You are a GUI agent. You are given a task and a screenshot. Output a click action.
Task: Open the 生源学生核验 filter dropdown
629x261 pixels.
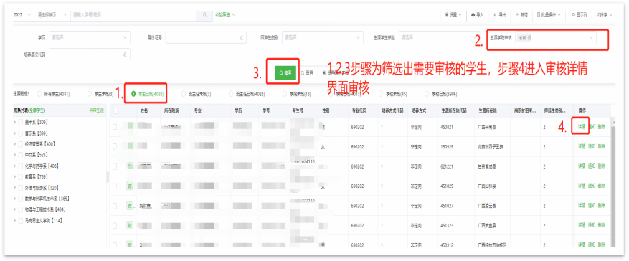click(439, 38)
